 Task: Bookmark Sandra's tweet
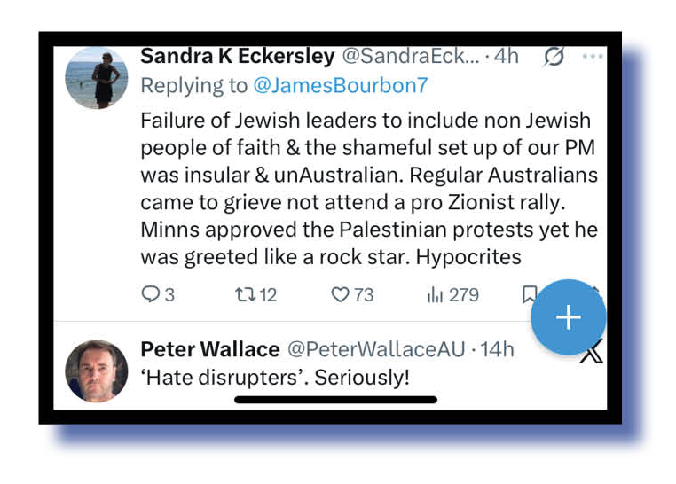click(528, 293)
